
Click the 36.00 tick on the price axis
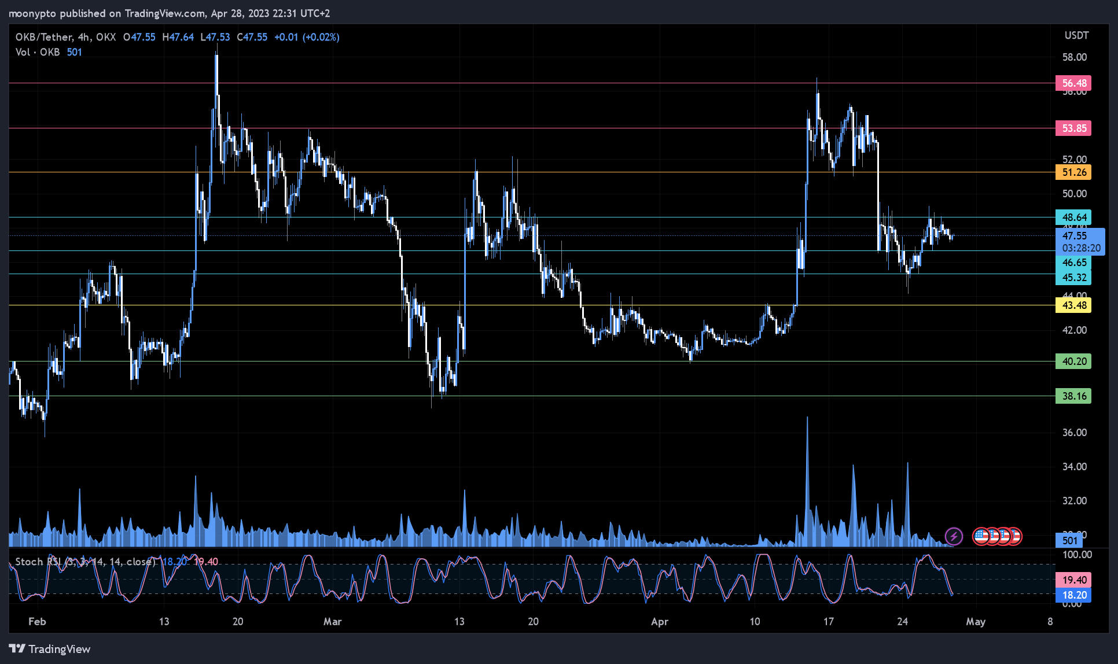(1075, 433)
